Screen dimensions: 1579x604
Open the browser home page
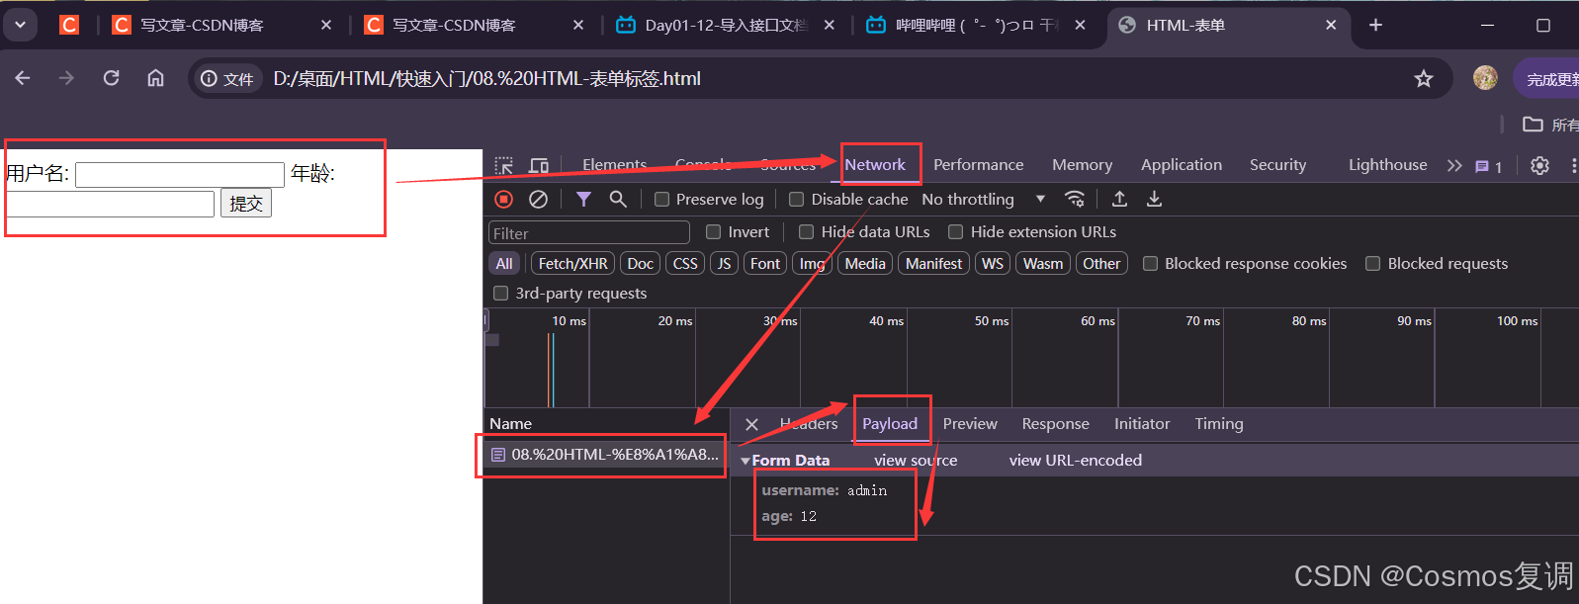(x=155, y=78)
